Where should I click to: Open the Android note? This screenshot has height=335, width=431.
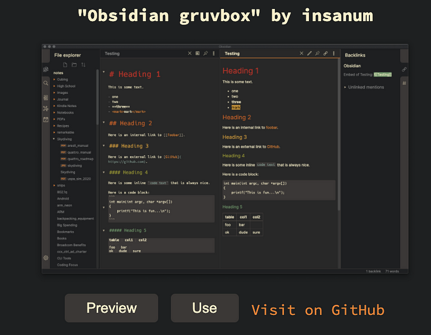tap(63, 199)
